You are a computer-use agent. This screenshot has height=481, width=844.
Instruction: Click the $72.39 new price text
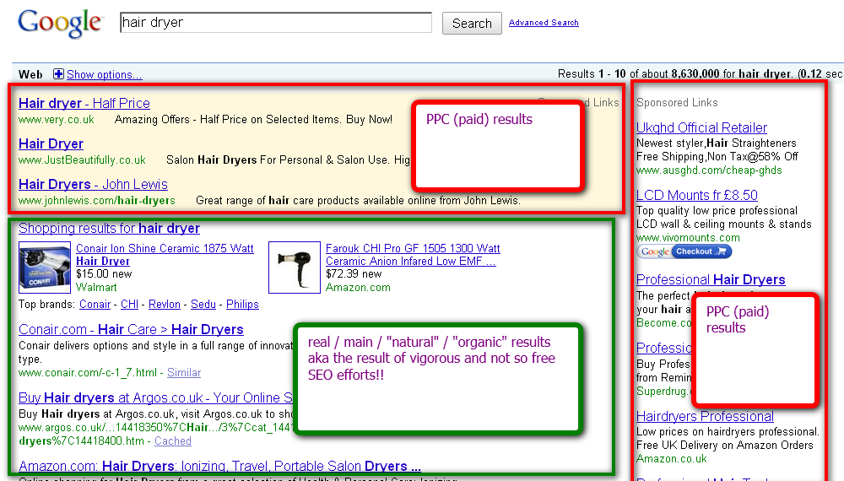pos(354,274)
